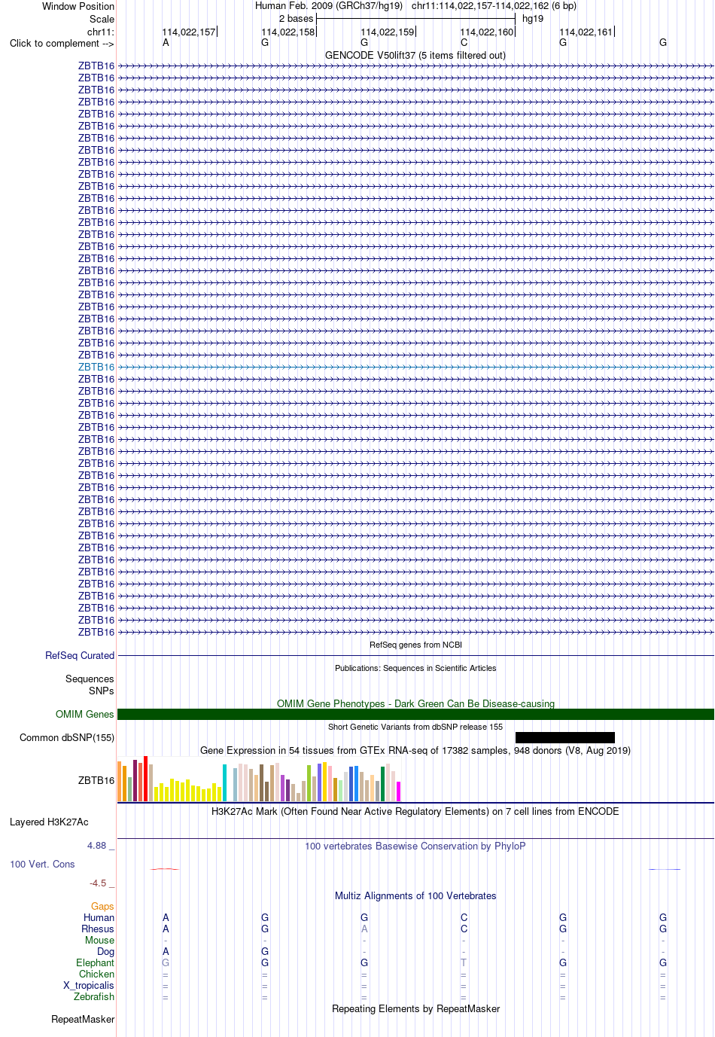Open "Publications: Sequences in Scientific Articles" title

tap(415, 668)
